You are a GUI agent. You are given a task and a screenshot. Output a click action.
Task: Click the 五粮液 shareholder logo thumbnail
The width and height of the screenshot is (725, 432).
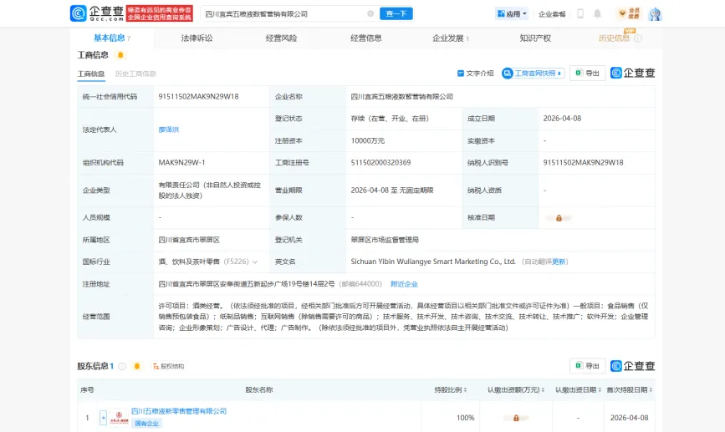pos(119,418)
